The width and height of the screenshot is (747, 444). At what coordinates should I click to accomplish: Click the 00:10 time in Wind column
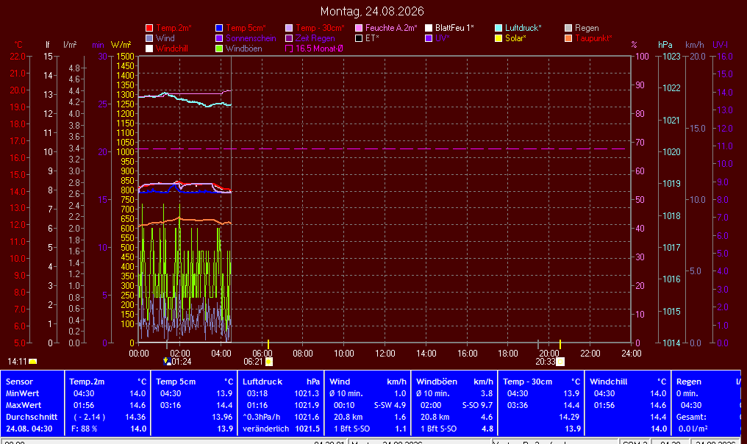[x=344, y=406]
